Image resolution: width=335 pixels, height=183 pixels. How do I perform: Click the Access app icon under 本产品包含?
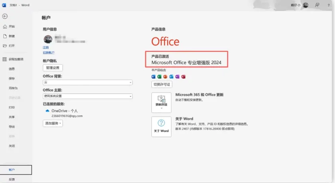pos(183,77)
